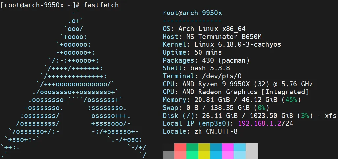This screenshot has width=338, height=159.
Task: Click the cyan header "root@arch-9950x"
Action: [192, 13]
